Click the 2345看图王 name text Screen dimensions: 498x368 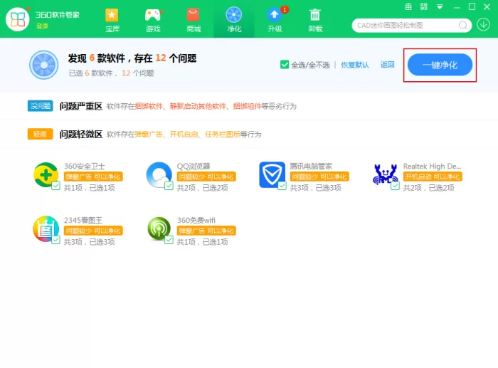click(83, 220)
